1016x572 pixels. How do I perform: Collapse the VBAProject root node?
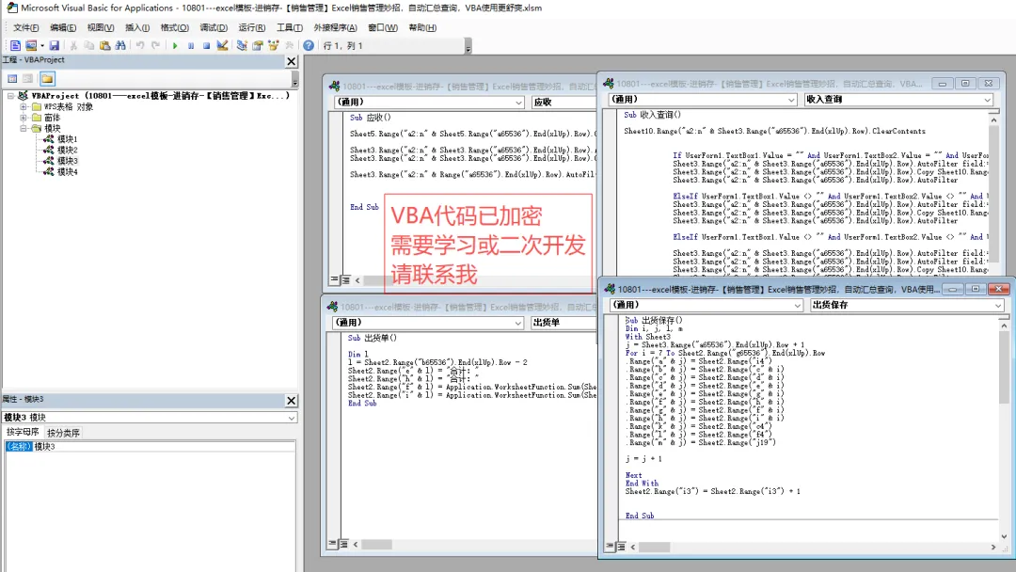10,96
